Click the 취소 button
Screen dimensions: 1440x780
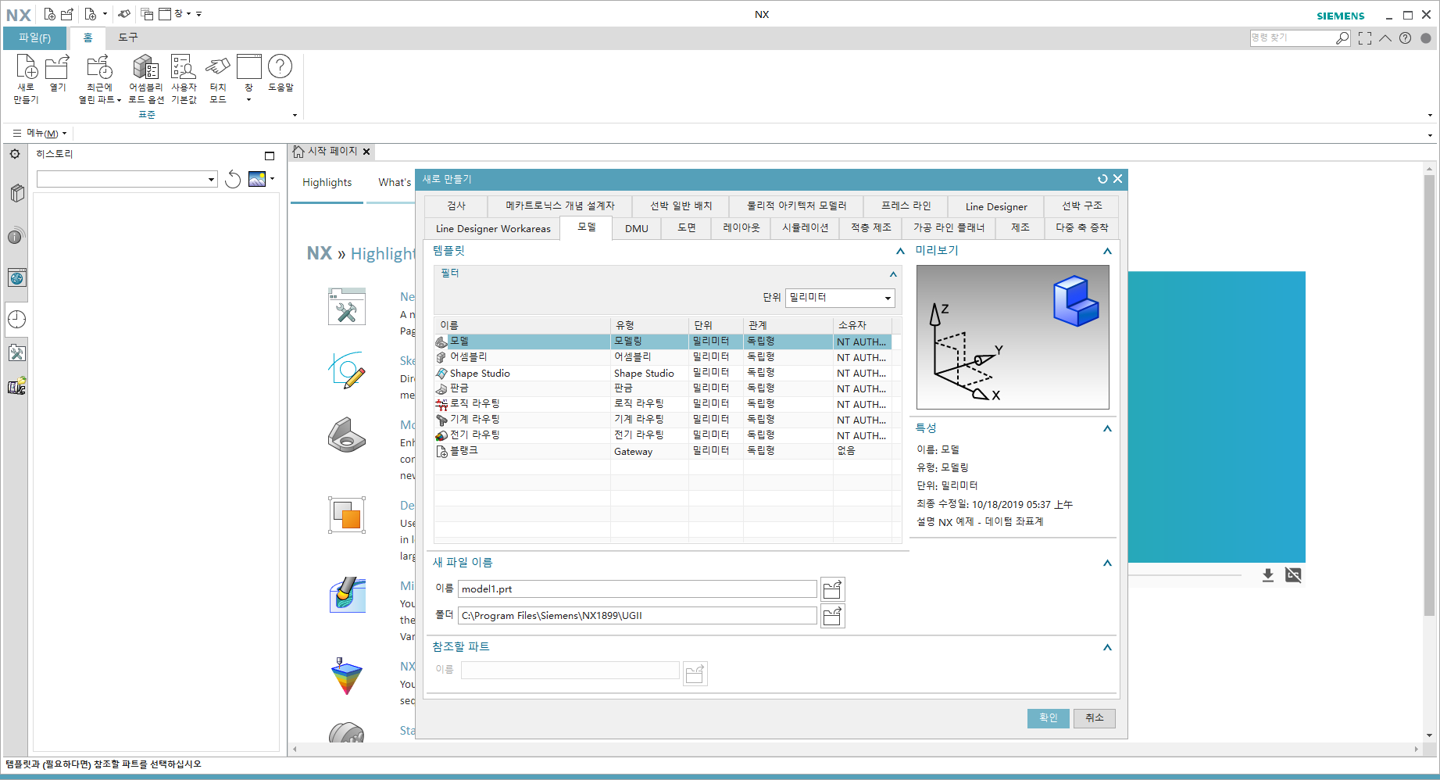1095,717
